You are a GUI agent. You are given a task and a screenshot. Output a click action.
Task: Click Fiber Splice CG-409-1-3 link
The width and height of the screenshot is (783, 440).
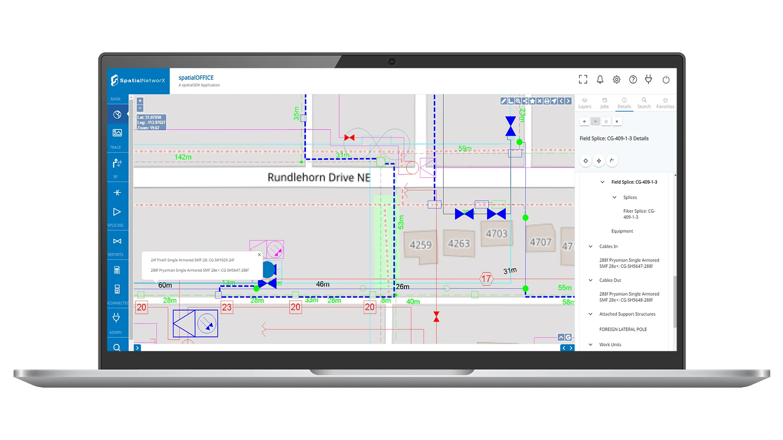pyautogui.click(x=639, y=214)
